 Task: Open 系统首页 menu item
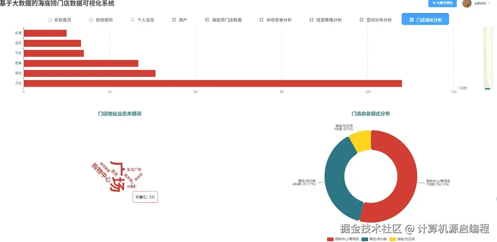(60, 20)
